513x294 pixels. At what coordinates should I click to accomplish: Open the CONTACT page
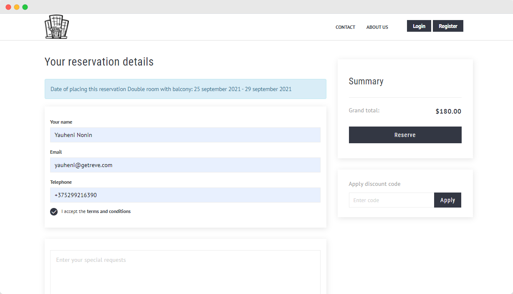[345, 27]
